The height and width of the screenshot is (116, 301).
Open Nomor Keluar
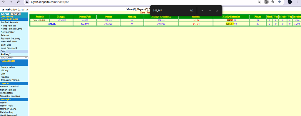[8, 67]
